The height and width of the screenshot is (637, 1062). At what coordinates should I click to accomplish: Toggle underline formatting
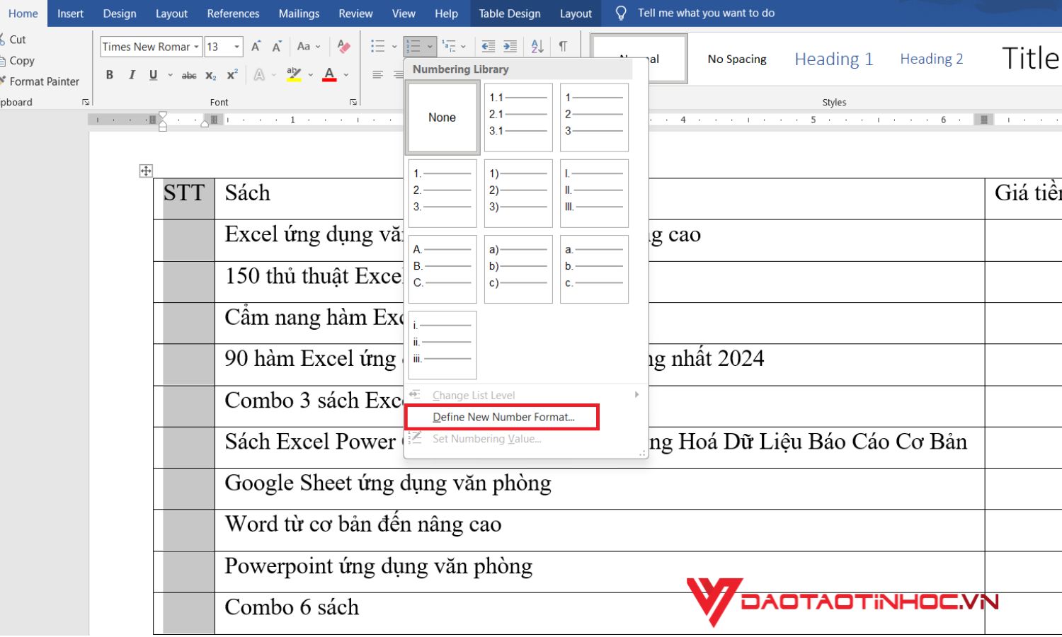pyautogui.click(x=153, y=74)
